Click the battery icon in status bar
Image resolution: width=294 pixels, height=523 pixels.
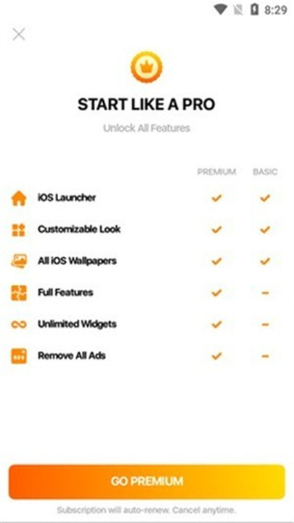pyautogui.click(x=254, y=9)
